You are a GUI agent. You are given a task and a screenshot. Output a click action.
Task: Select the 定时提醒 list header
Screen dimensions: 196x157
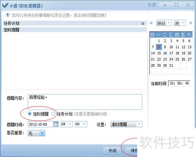point(74,30)
